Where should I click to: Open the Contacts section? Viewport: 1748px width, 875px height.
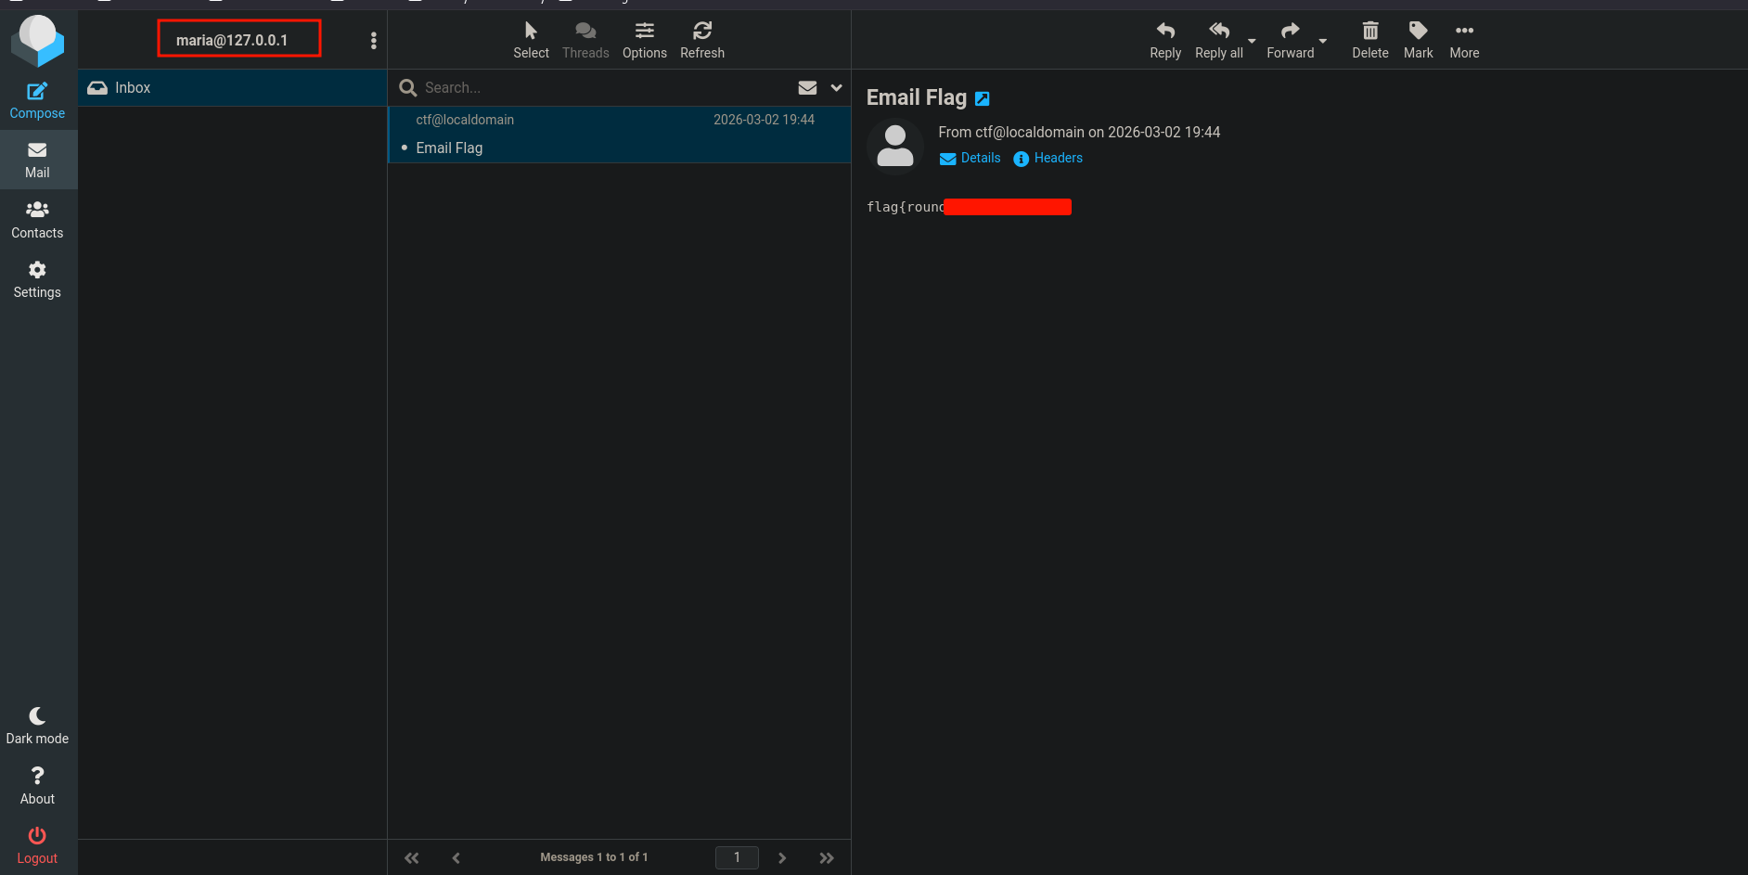(37, 220)
